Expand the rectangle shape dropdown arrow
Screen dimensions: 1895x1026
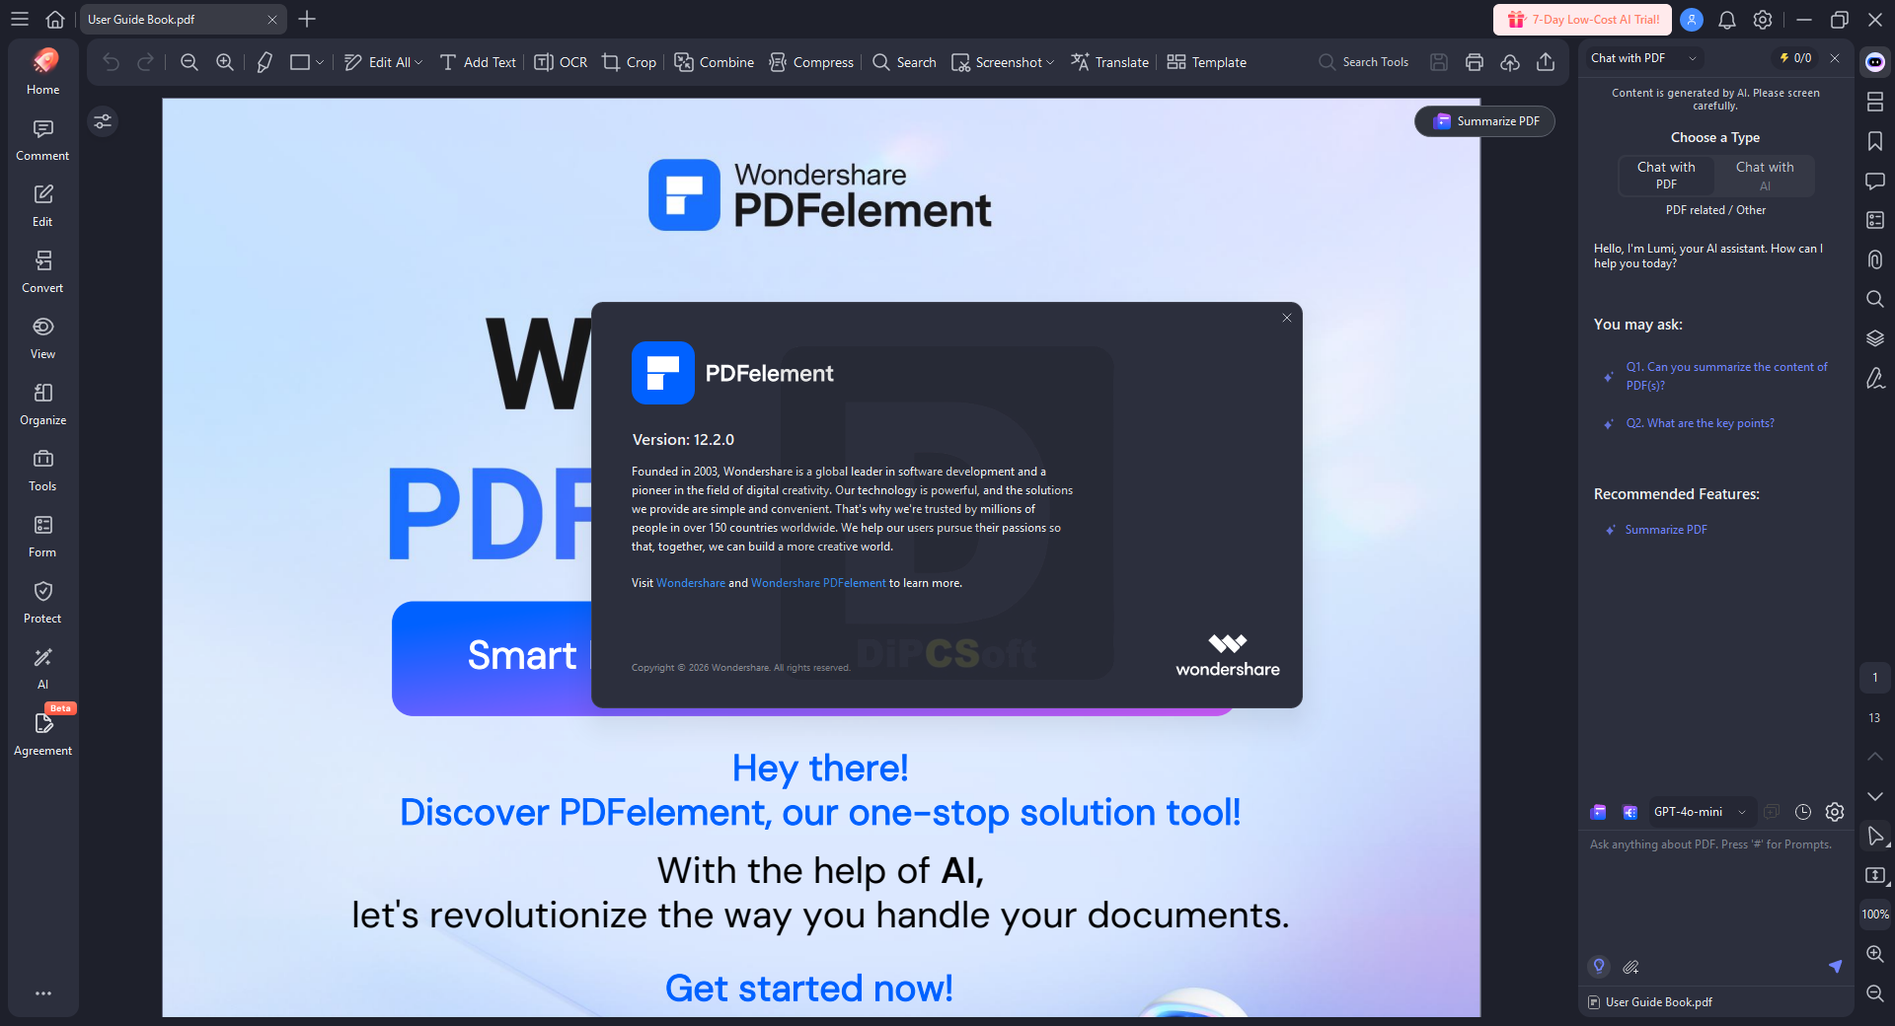pos(320,62)
